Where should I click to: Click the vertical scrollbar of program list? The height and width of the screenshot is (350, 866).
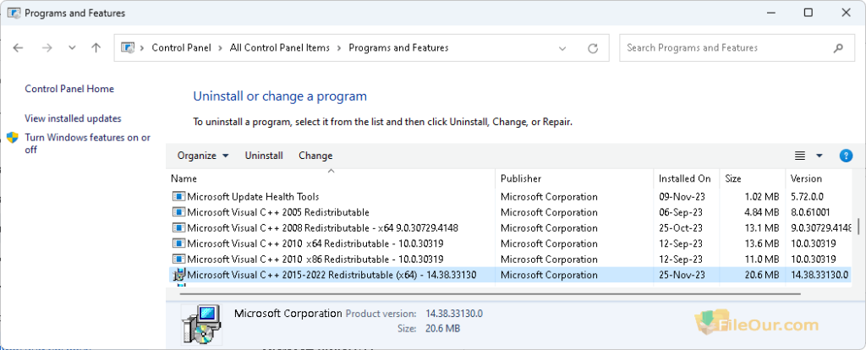coord(858,227)
